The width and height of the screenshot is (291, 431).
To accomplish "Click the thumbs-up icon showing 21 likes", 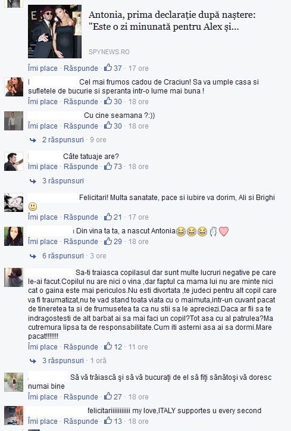I will click(108, 217).
